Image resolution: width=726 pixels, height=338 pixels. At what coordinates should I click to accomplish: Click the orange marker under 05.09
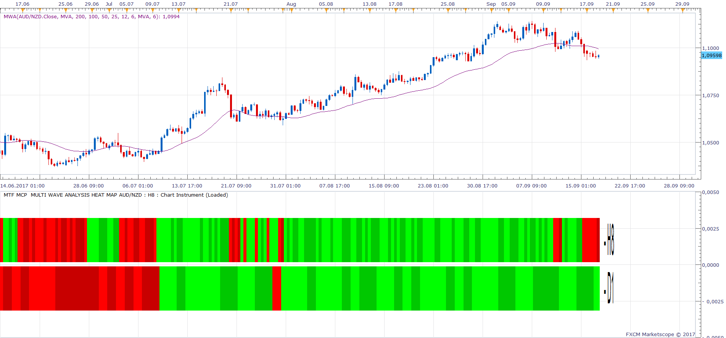coord(509,10)
